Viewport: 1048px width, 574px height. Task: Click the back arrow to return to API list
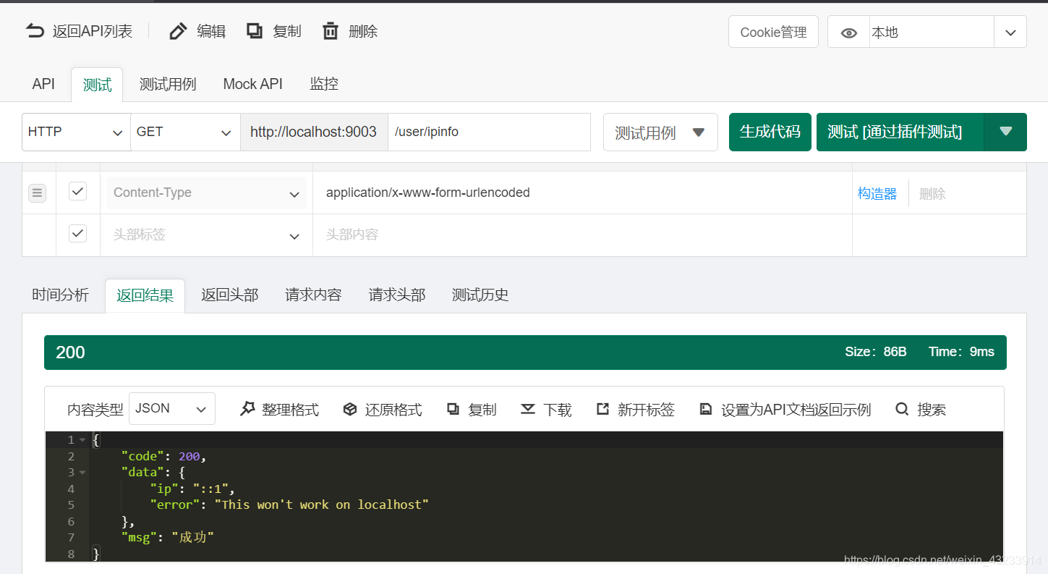tap(35, 31)
